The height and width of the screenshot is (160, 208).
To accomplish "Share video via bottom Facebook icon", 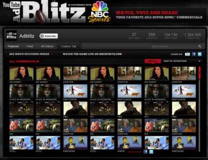I will click(x=145, y=152).
